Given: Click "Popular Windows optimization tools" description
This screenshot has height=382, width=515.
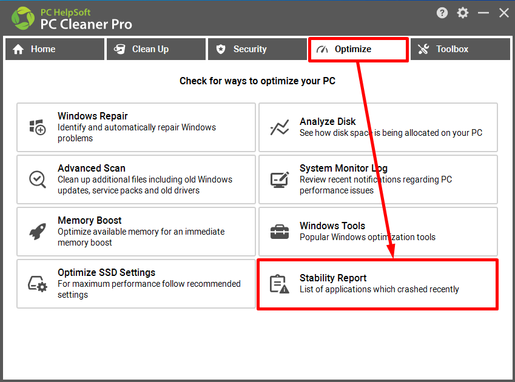Looking at the screenshot, I should pyautogui.click(x=368, y=237).
